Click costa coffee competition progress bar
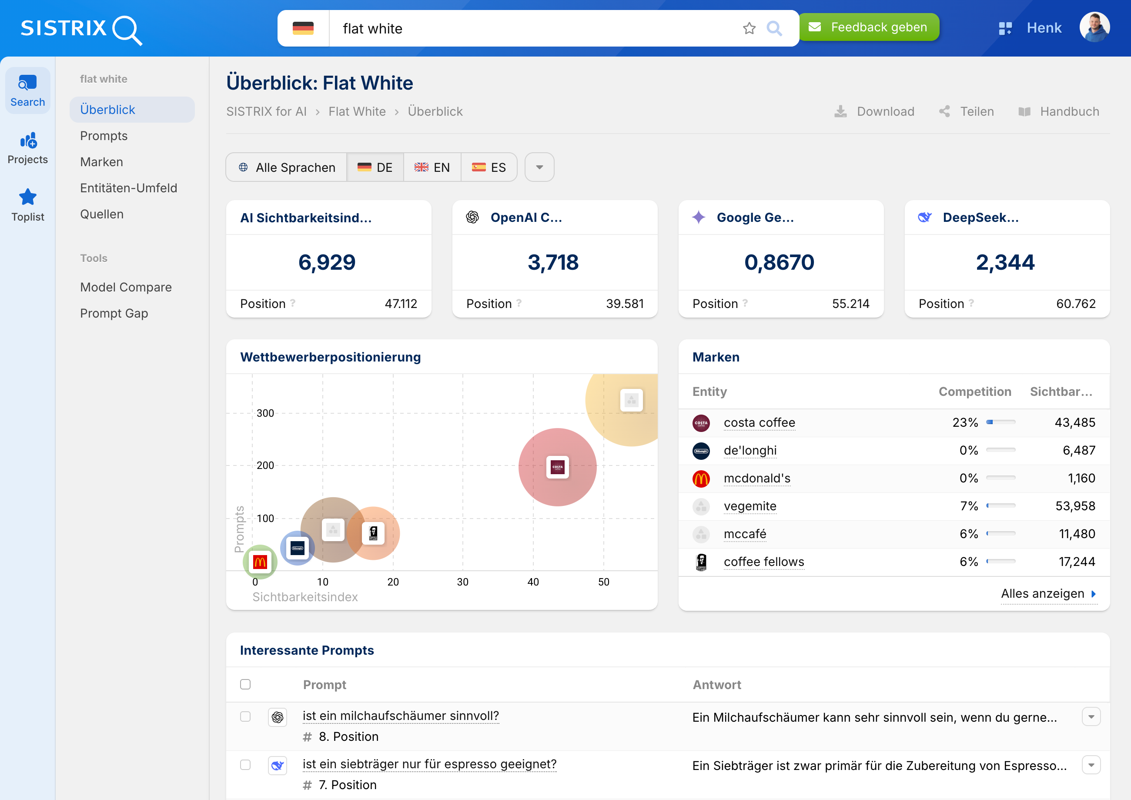This screenshot has width=1131, height=800. pyautogui.click(x=1000, y=422)
